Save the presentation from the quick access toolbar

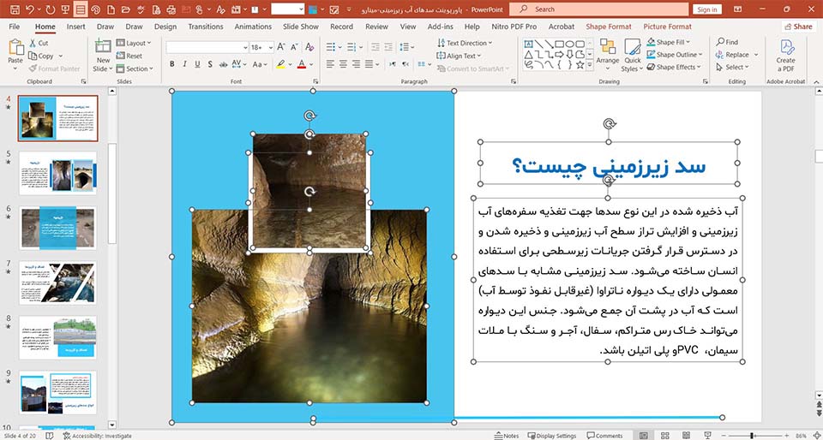(15, 9)
